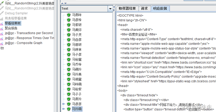Click the response line containing 百度安全验证 title
The width and height of the screenshot is (216, 112).
(x=139, y=34)
